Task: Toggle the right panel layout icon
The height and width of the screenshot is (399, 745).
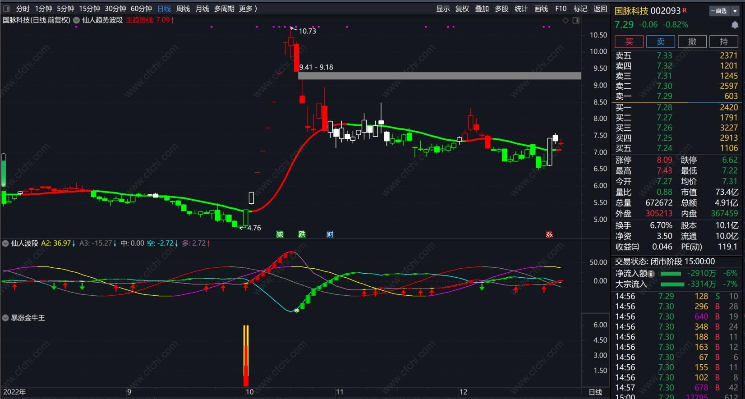Action: (x=576, y=20)
